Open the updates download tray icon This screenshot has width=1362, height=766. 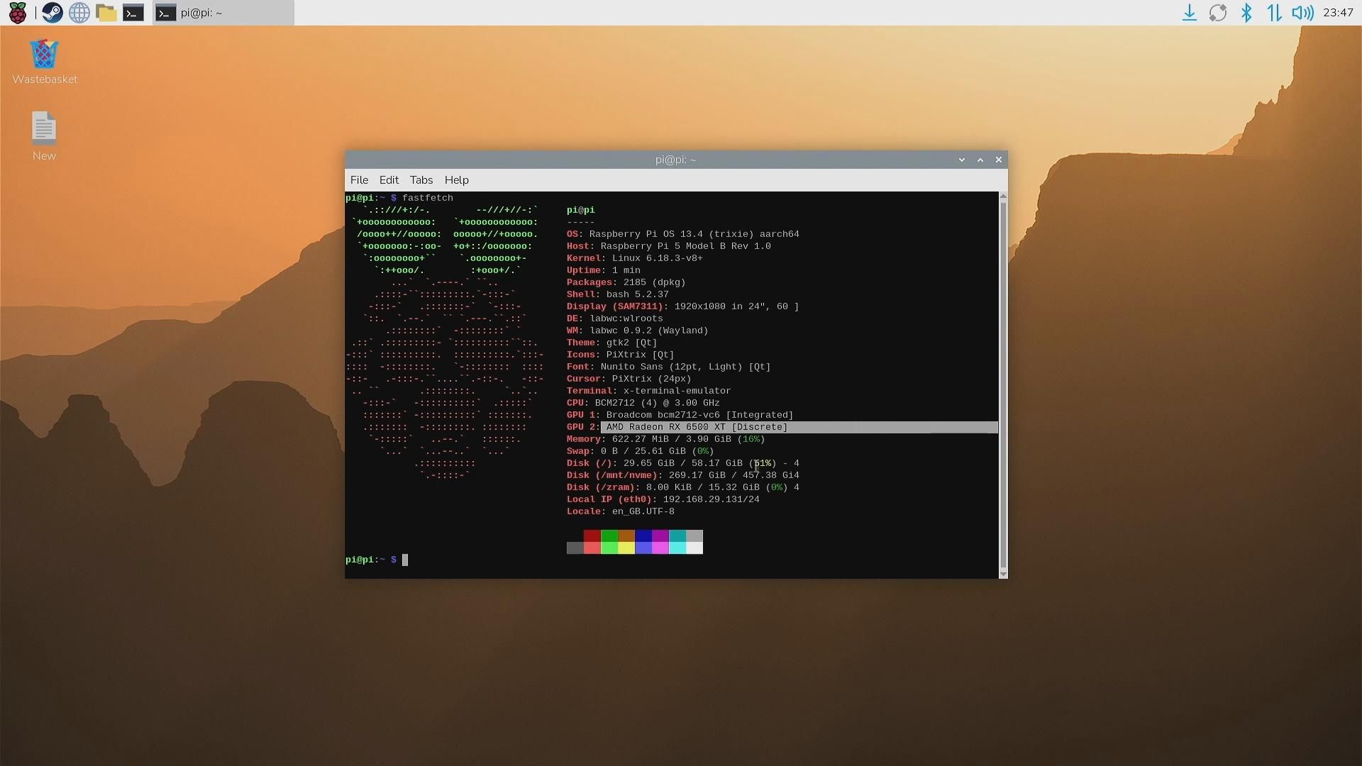(1190, 13)
